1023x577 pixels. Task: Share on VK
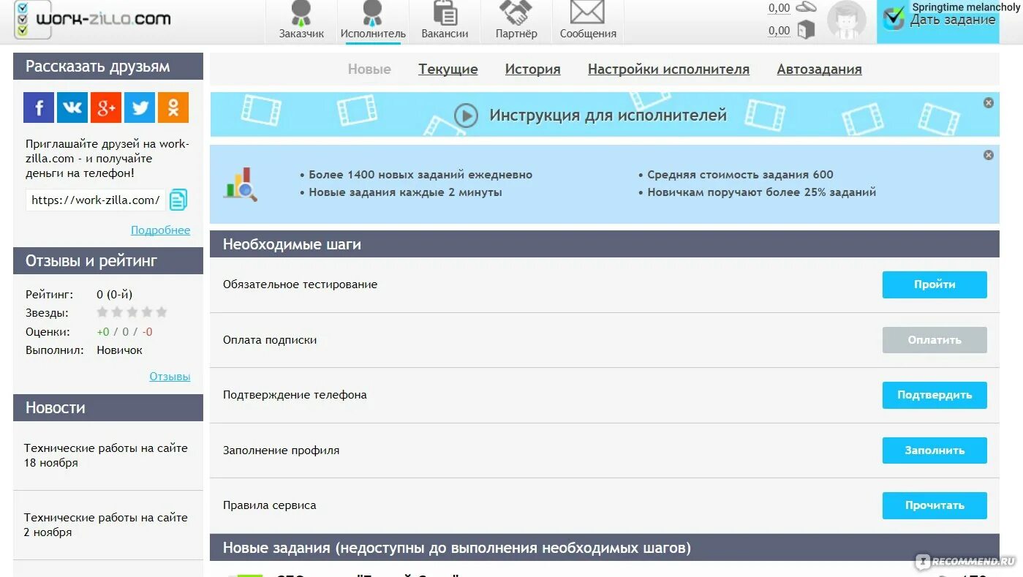click(72, 108)
